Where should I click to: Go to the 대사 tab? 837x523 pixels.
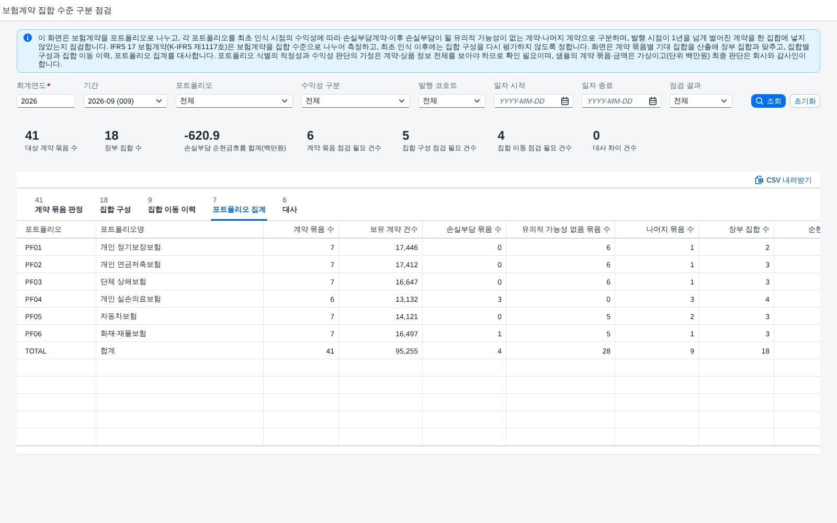point(290,205)
